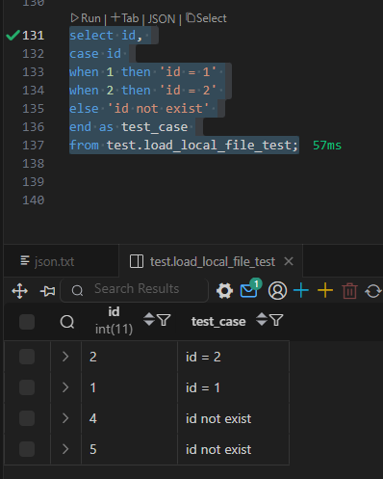This screenshot has height=479, width=383.
Task: Run the SQL query via Run codelens
Action: point(86,18)
